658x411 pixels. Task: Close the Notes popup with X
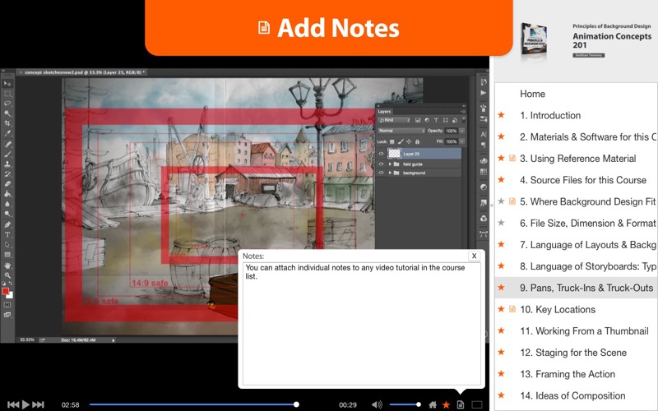click(474, 256)
